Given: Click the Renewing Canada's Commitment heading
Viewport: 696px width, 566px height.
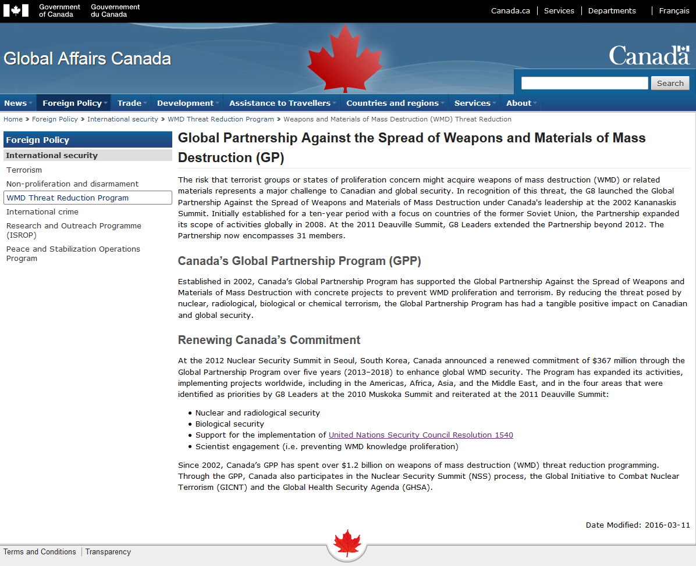Looking at the screenshot, I should [x=269, y=340].
